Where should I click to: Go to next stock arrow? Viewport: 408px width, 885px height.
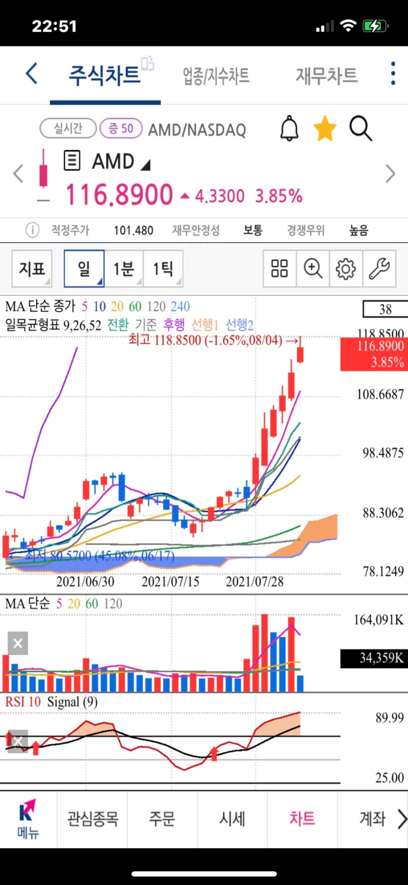coord(390,174)
